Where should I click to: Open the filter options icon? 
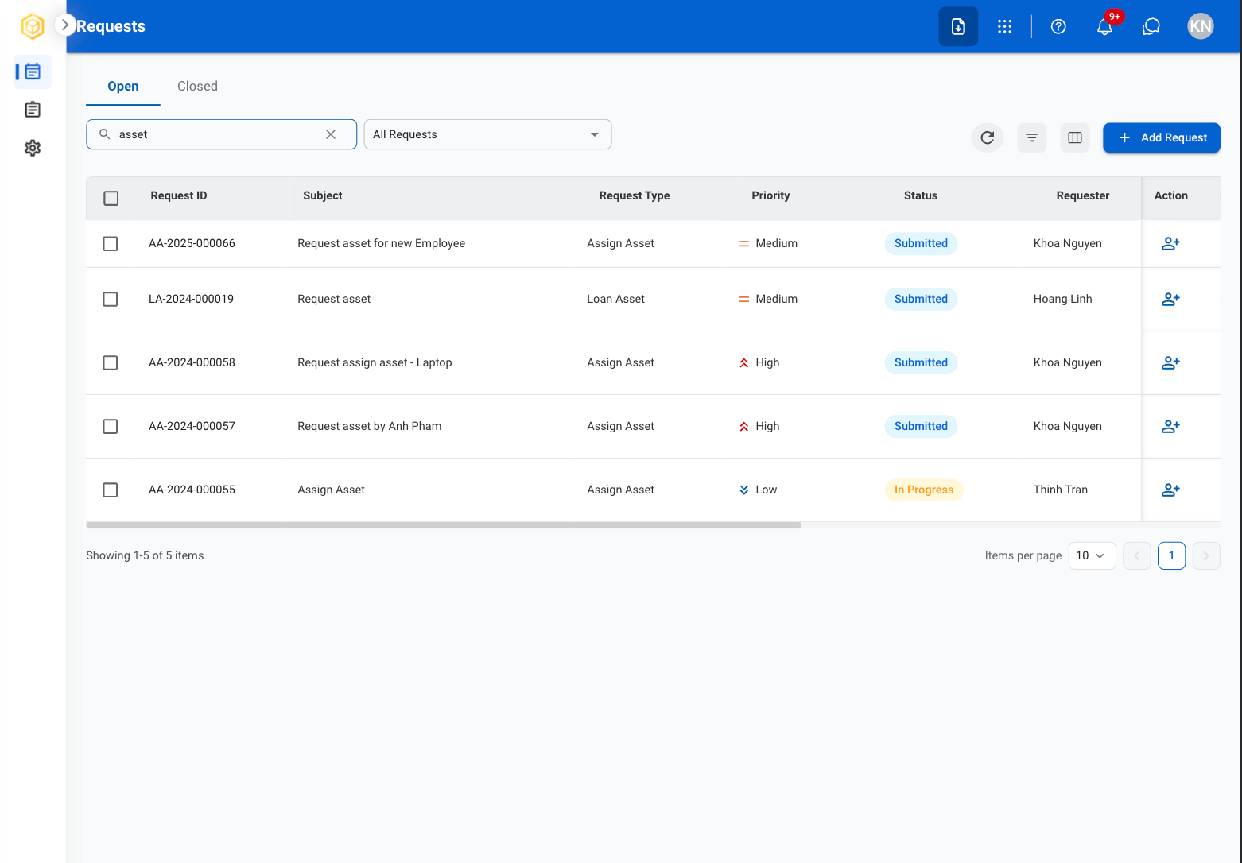(x=1032, y=137)
